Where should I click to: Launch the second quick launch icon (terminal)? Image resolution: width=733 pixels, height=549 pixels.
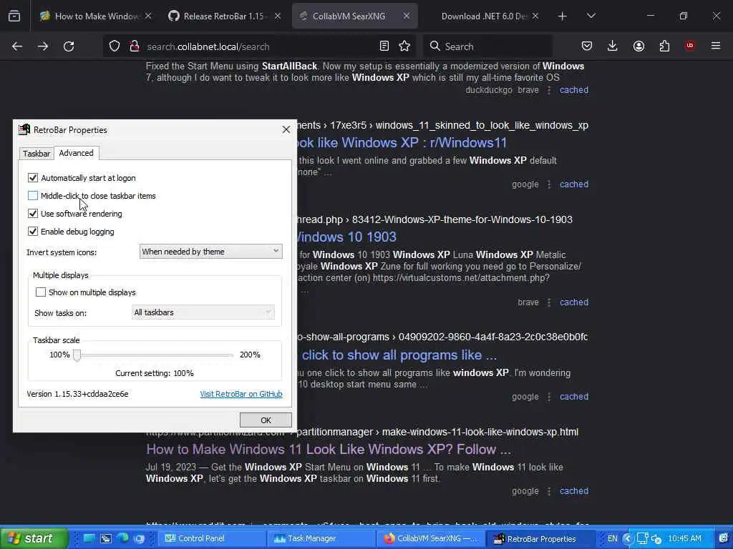click(x=106, y=538)
